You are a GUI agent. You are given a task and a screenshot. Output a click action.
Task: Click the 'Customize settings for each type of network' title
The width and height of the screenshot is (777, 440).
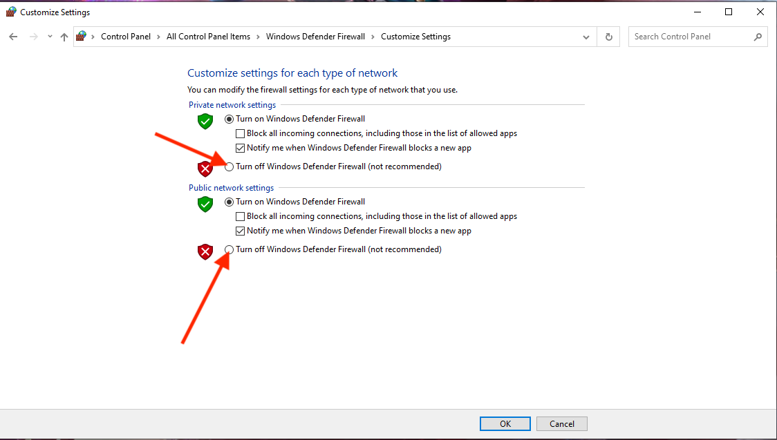(292, 73)
